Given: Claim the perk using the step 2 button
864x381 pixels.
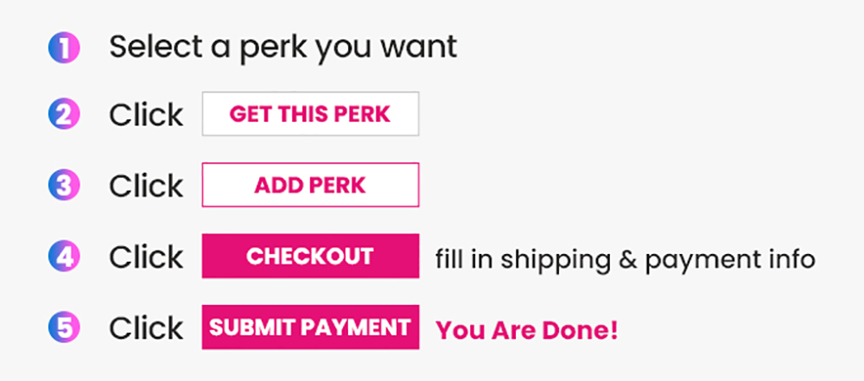Looking at the screenshot, I should click(x=310, y=114).
